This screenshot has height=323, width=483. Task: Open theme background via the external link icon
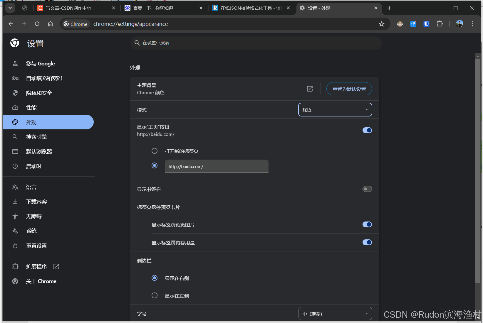310,89
